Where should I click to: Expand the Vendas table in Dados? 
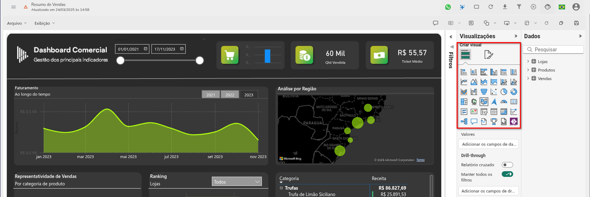click(528, 78)
